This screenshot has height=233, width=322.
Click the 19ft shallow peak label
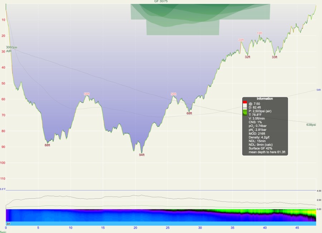(259, 33)
